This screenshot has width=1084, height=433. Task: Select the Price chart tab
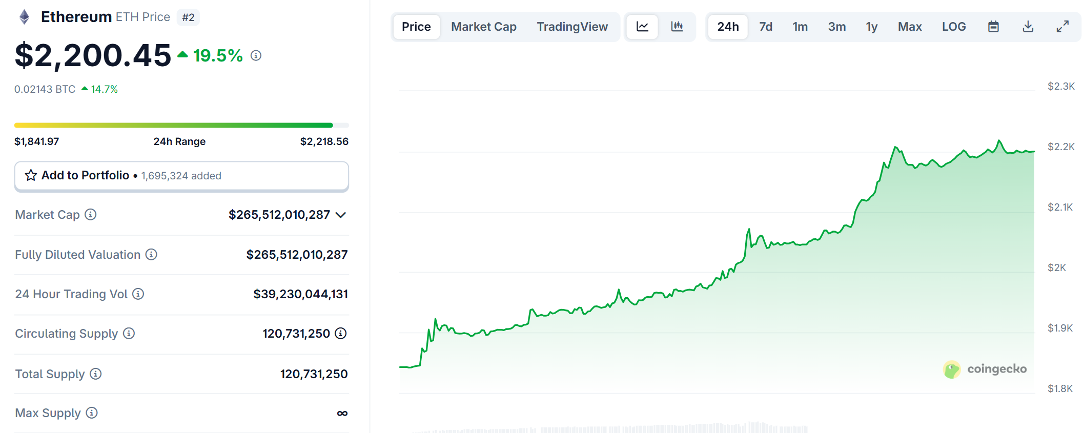[x=416, y=27]
